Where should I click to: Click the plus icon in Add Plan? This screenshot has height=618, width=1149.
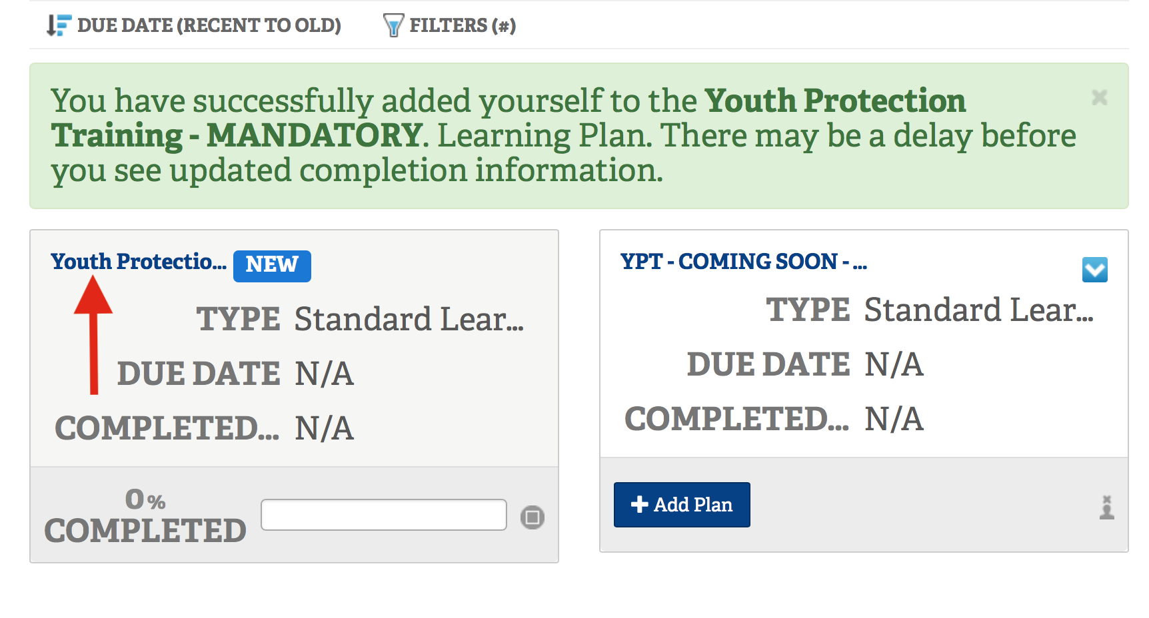pyautogui.click(x=639, y=505)
